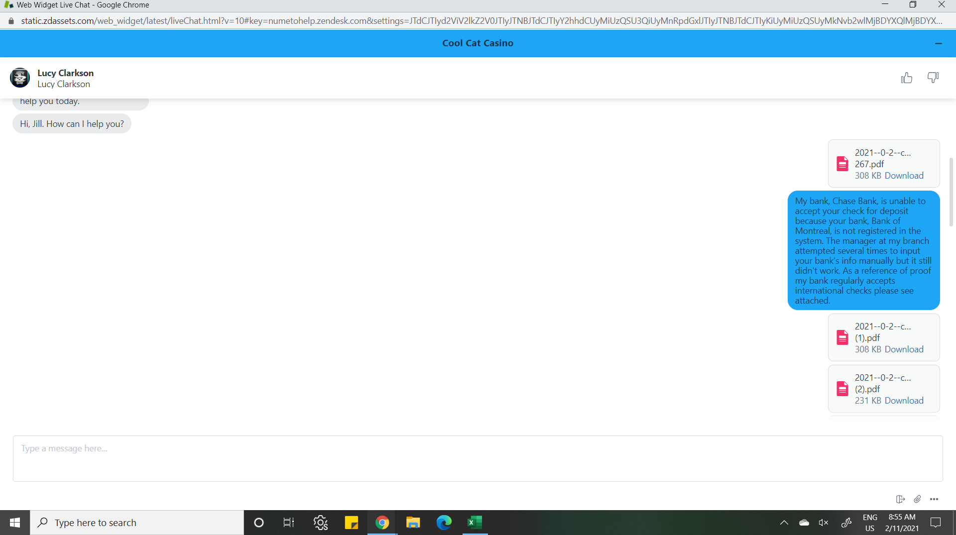Open the more options ellipsis menu

934,499
